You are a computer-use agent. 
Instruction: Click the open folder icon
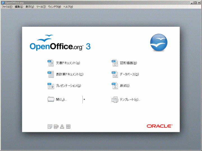tap(51, 99)
